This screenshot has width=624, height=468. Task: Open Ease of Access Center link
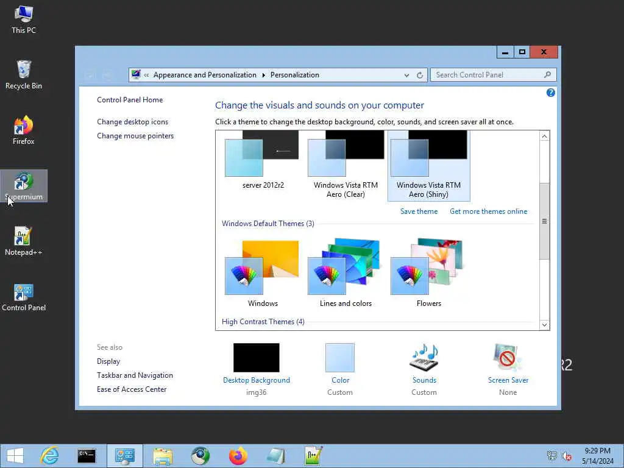(132, 389)
